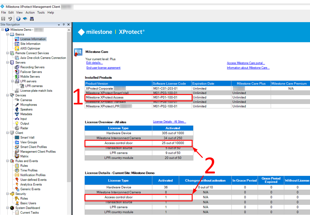Select Generic Events in tree
The width and height of the screenshot is (310, 215).
pos(30,189)
